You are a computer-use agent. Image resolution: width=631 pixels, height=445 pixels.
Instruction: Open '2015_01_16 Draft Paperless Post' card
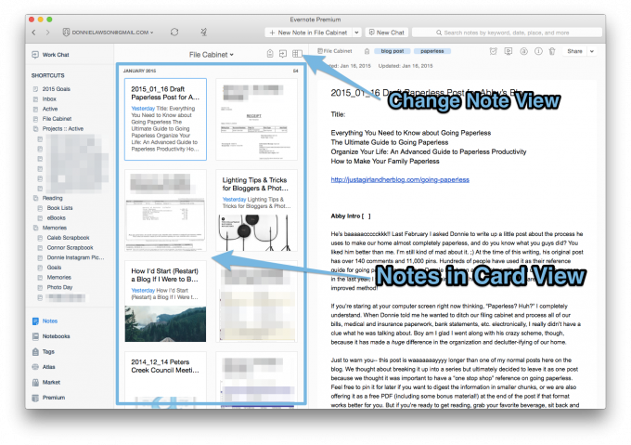pyautogui.click(x=165, y=120)
